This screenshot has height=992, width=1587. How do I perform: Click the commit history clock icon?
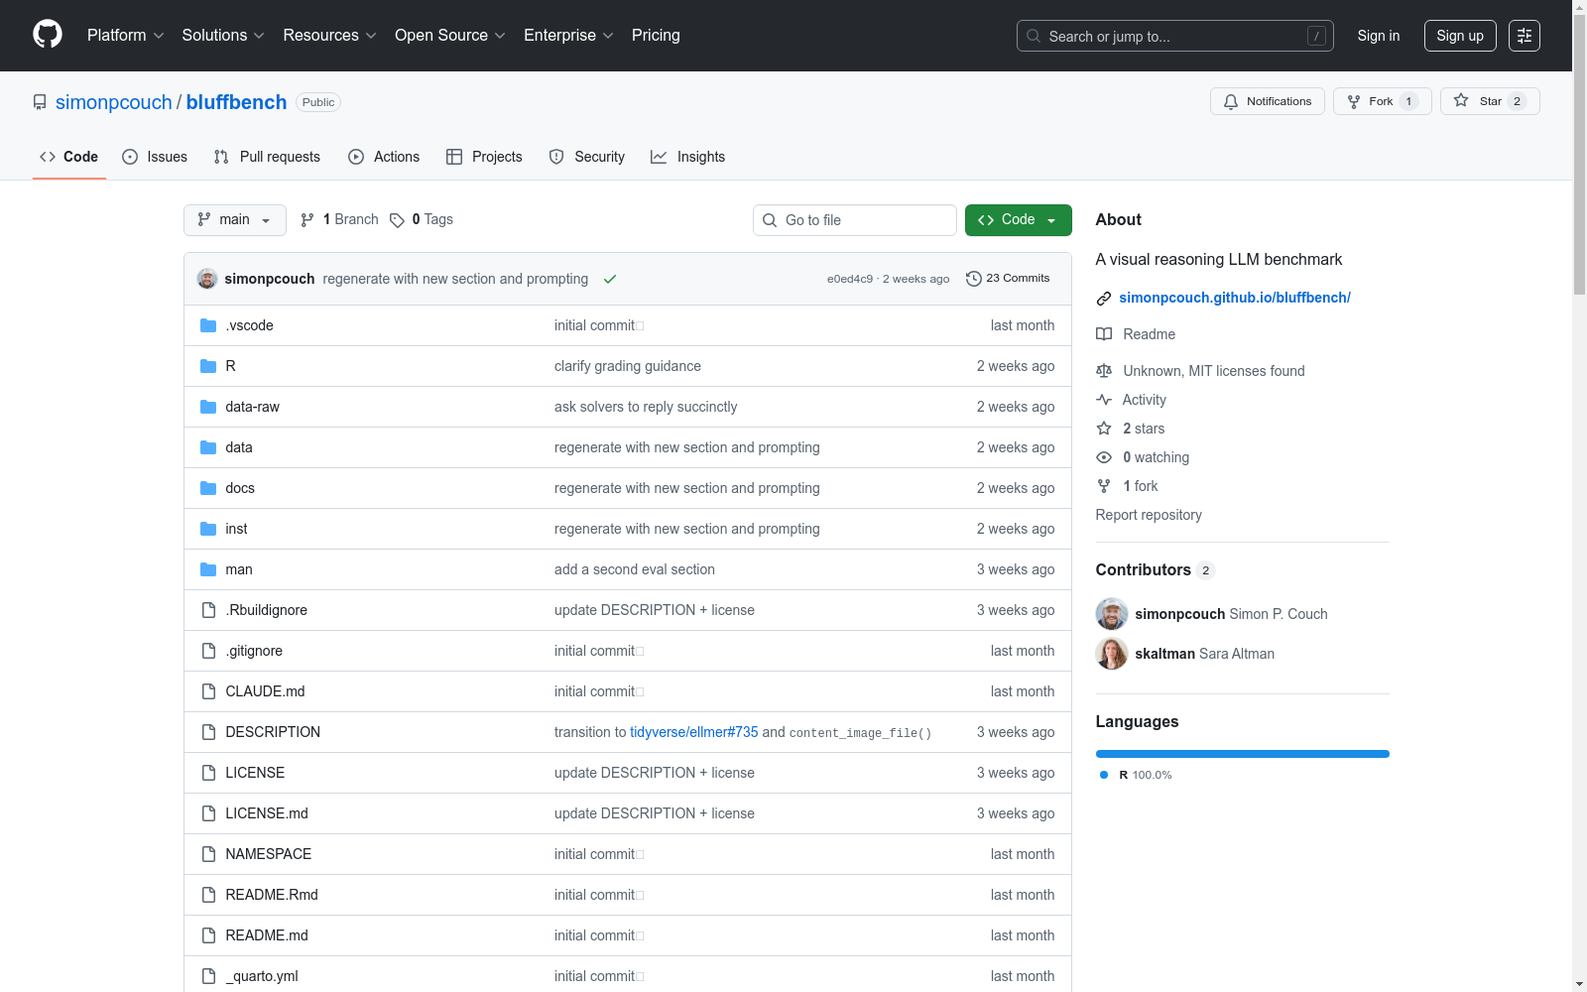(x=974, y=279)
